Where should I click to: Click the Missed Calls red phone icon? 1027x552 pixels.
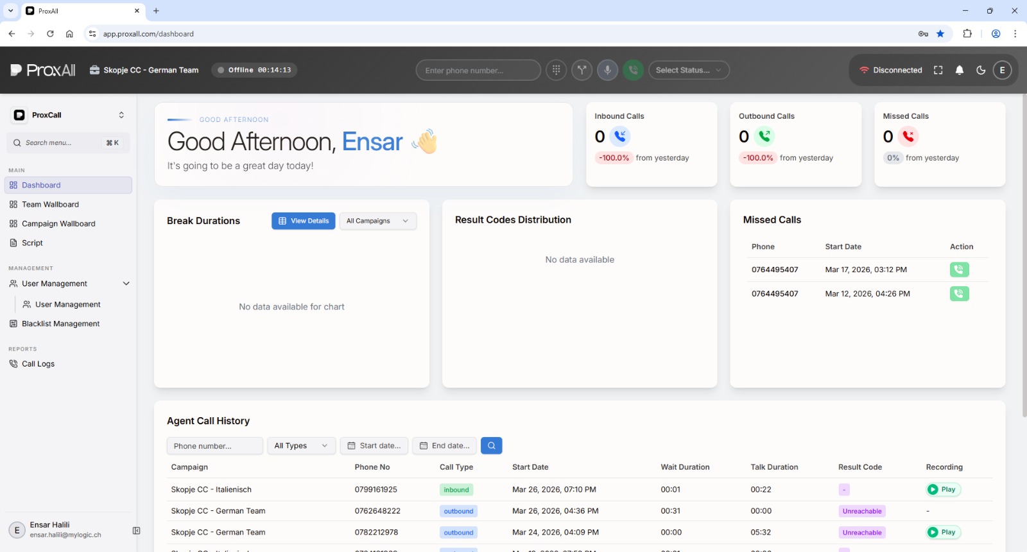pyautogui.click(x=908, y=136)
